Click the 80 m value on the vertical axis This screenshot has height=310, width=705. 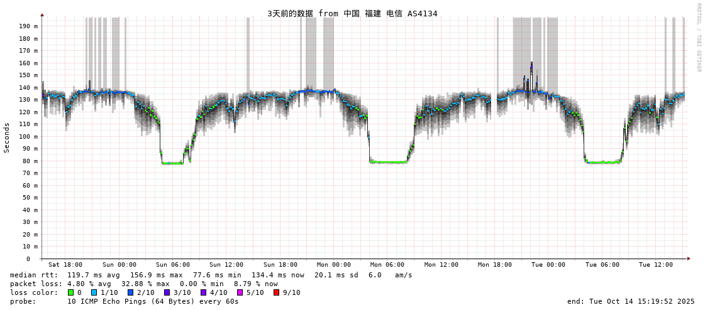[x=30, y=161]
